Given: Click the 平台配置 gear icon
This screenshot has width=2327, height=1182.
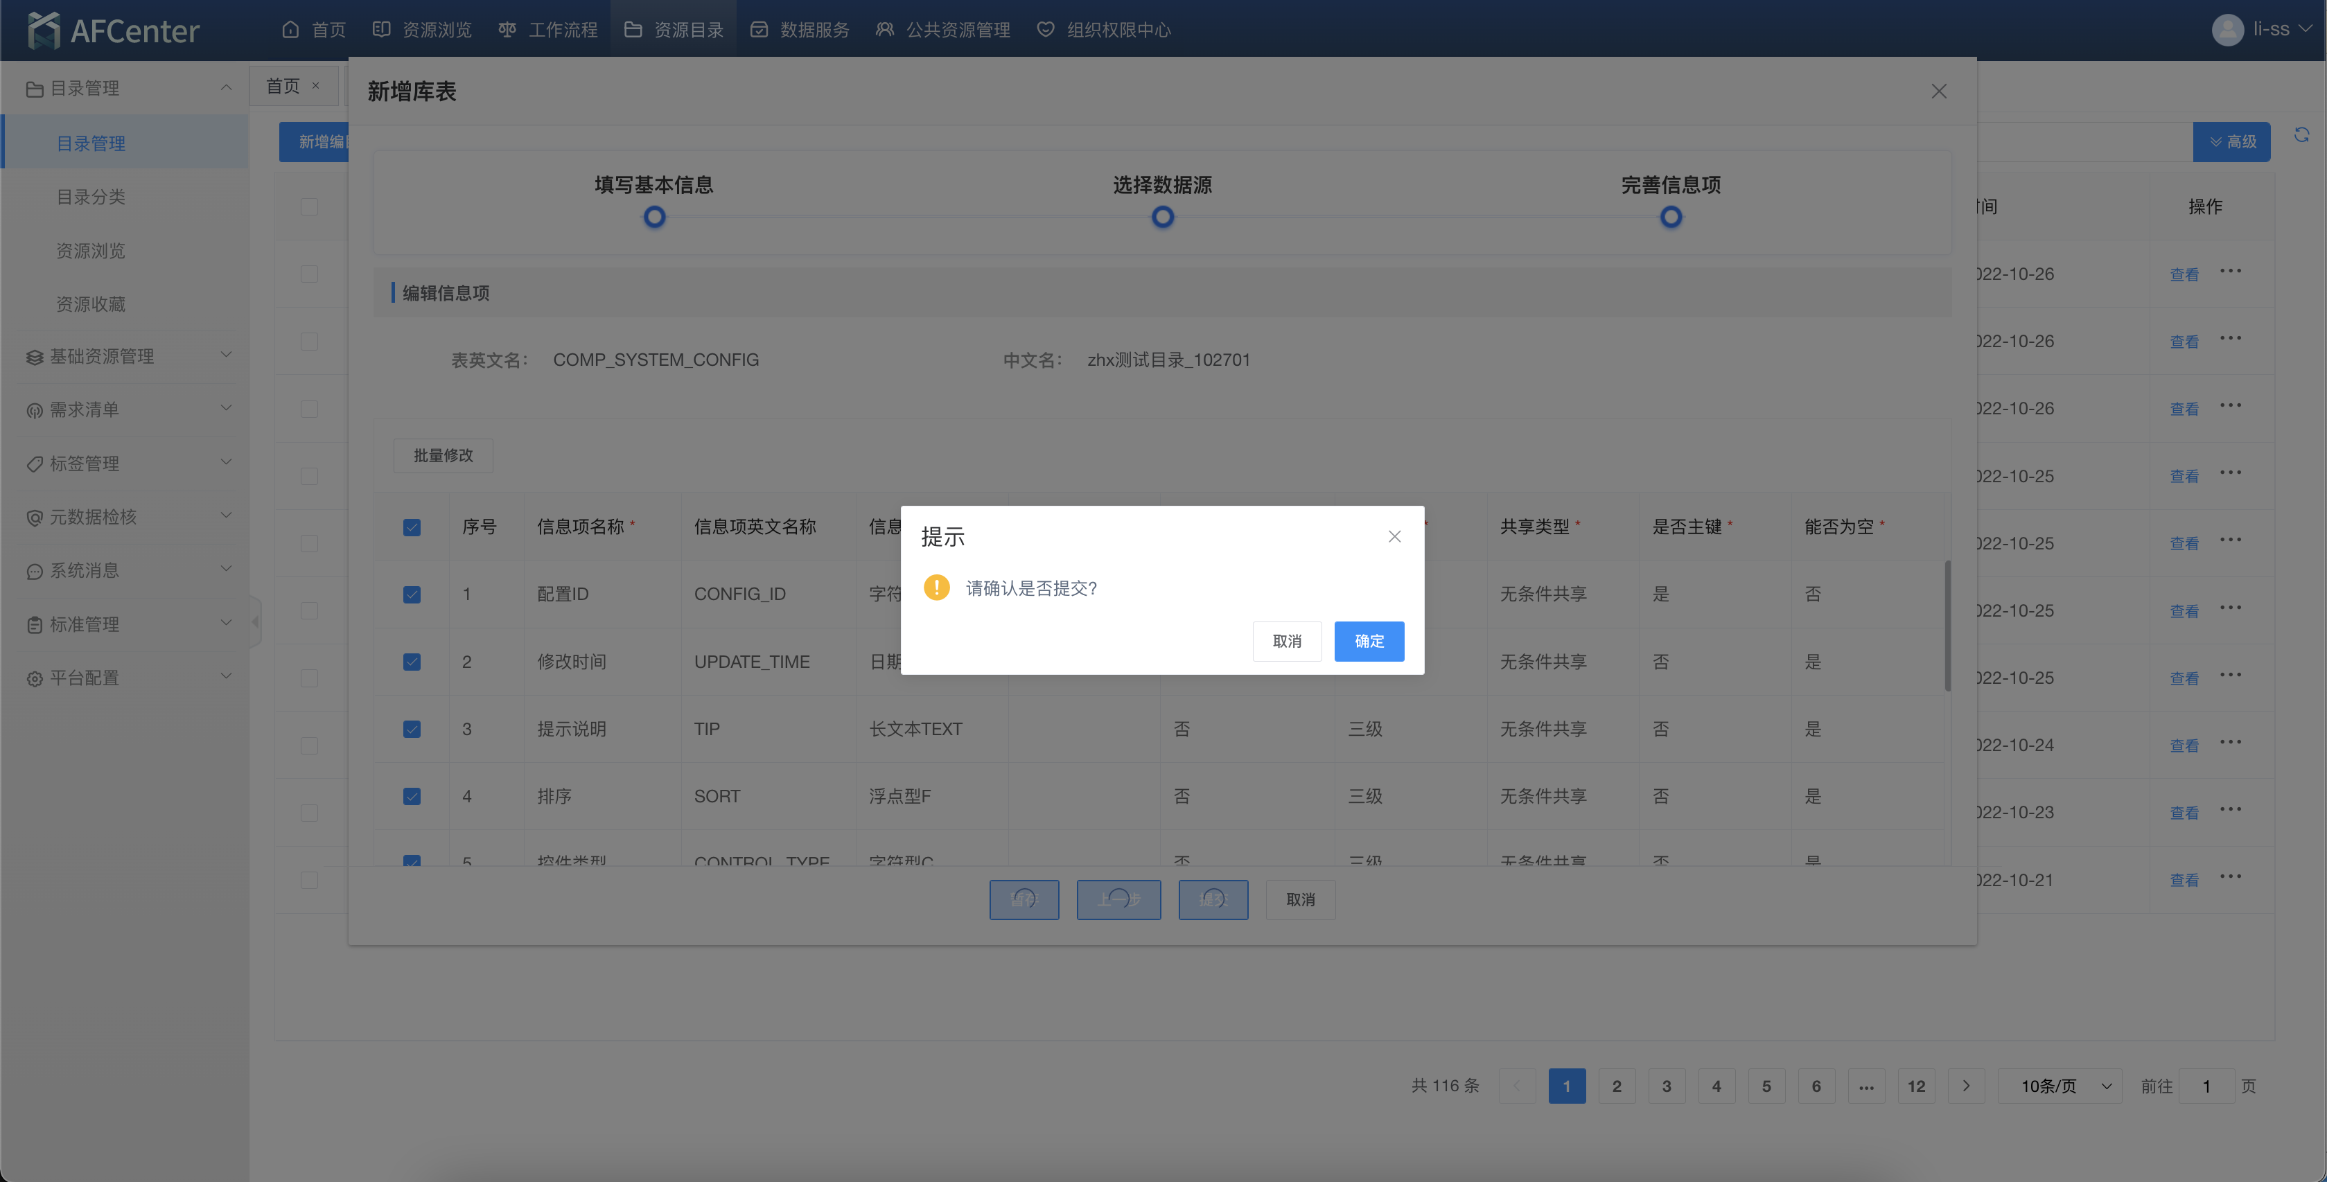Looking at the screenshot, I should pyautogui.click(x=35, y=678).
